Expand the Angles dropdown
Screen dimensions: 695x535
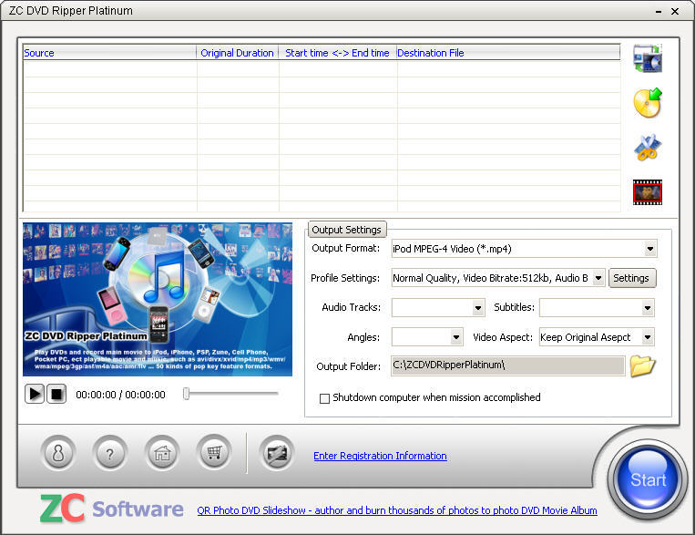click(456, 337)
